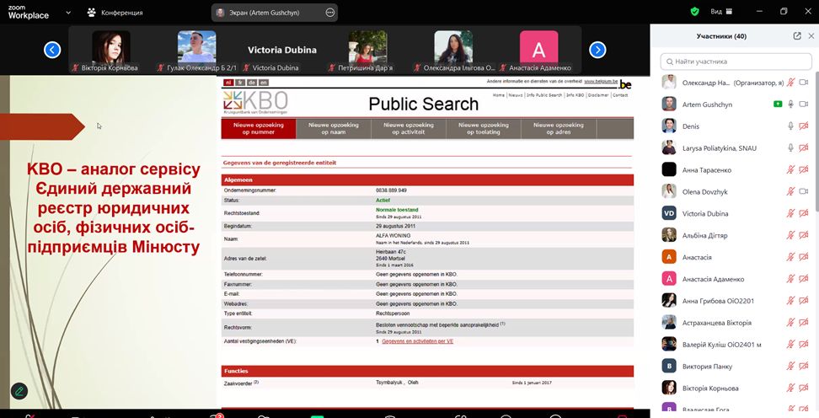Open www.belgium.be link in header

coord(601,82)
